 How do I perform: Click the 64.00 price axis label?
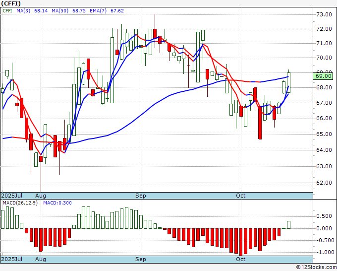coord(324,150)
